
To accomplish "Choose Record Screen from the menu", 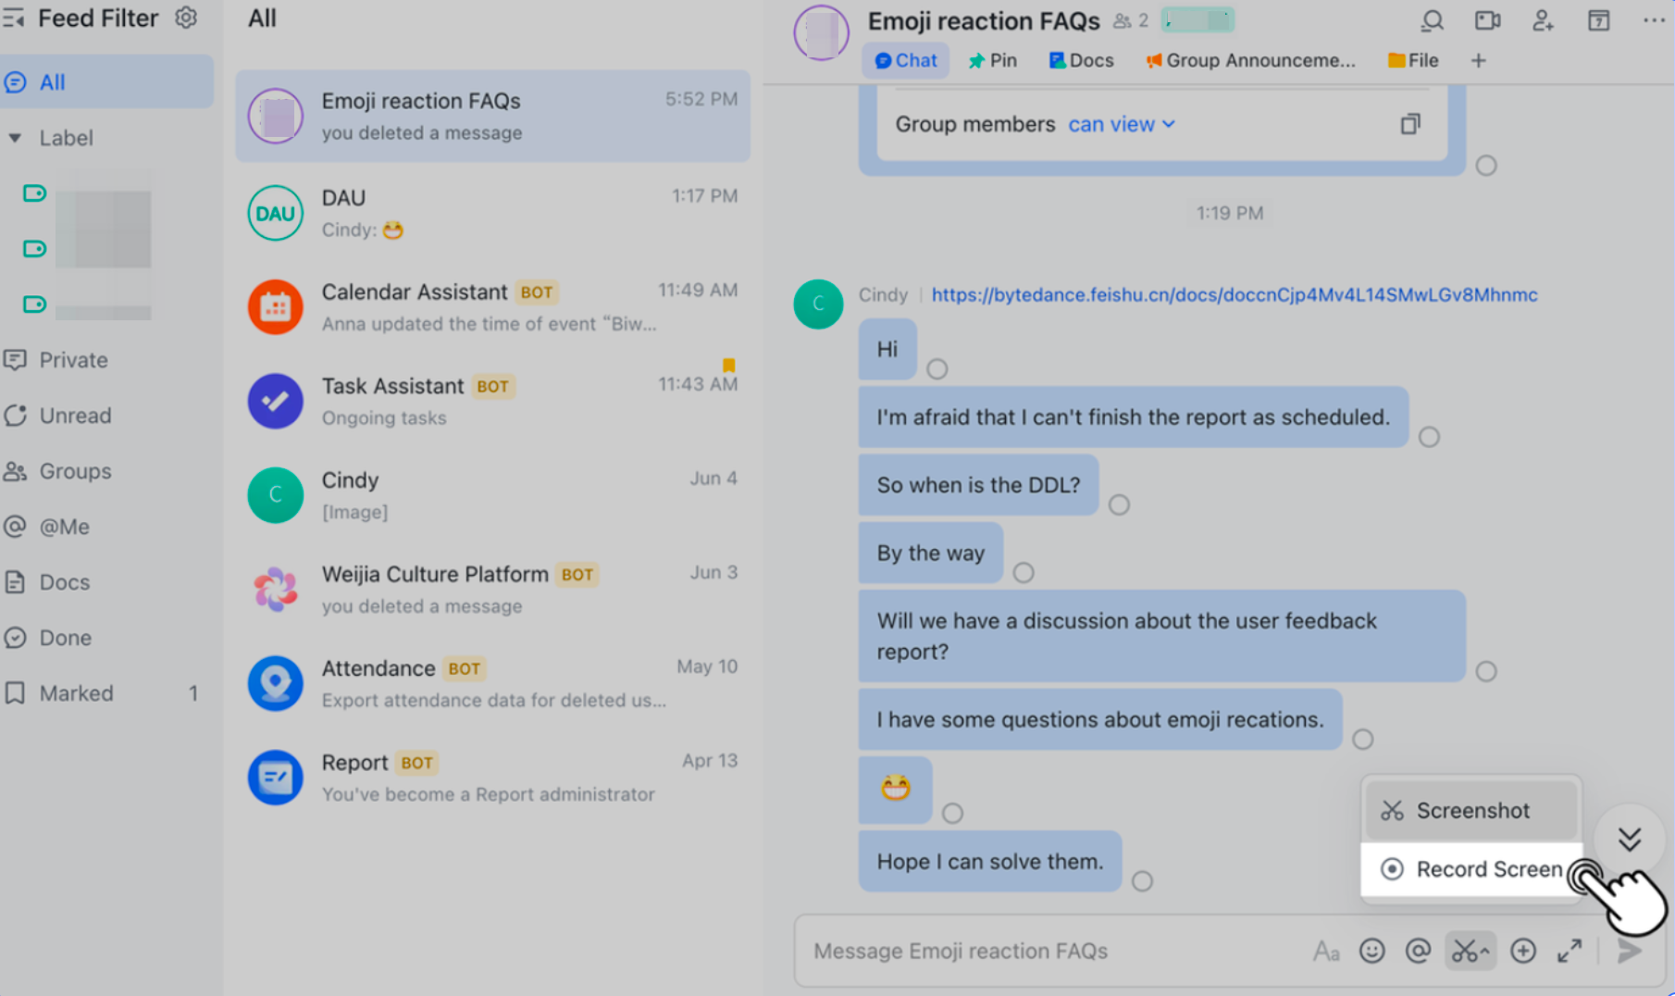I will point(1471,869).
